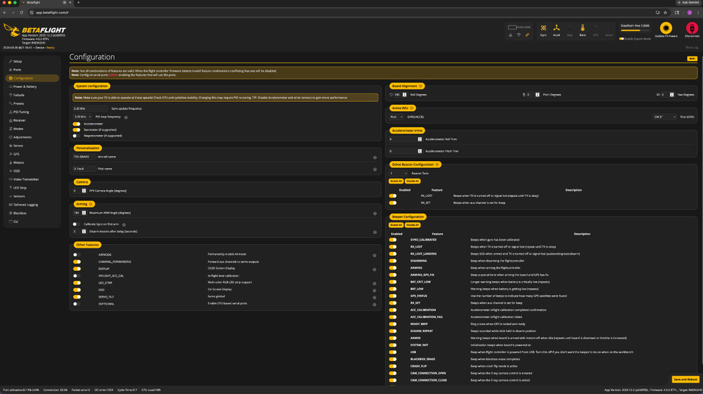
Task: Click info icon beside Board Alignment heading
Action: tap(422, 86)
